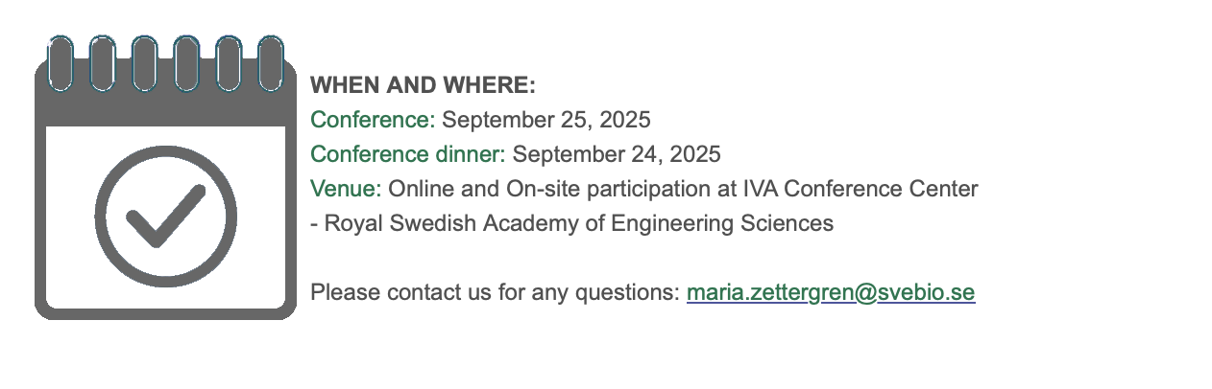The width and height of the screenshot is (1212, 389).
Task: Click the rightmost spiral ring on the calendar
Action: tap(272, 63)
